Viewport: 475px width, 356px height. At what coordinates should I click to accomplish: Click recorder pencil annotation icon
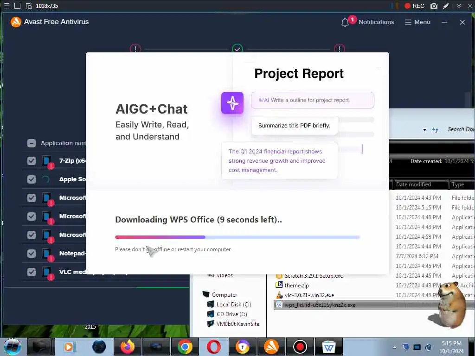click(446, 6)
